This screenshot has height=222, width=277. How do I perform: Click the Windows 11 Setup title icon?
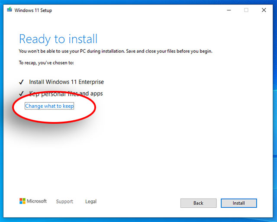pos(10,10)
